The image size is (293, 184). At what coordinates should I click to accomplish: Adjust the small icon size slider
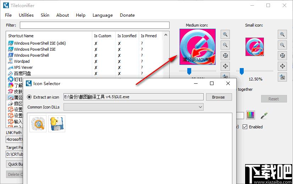click(x=242, y=71)
